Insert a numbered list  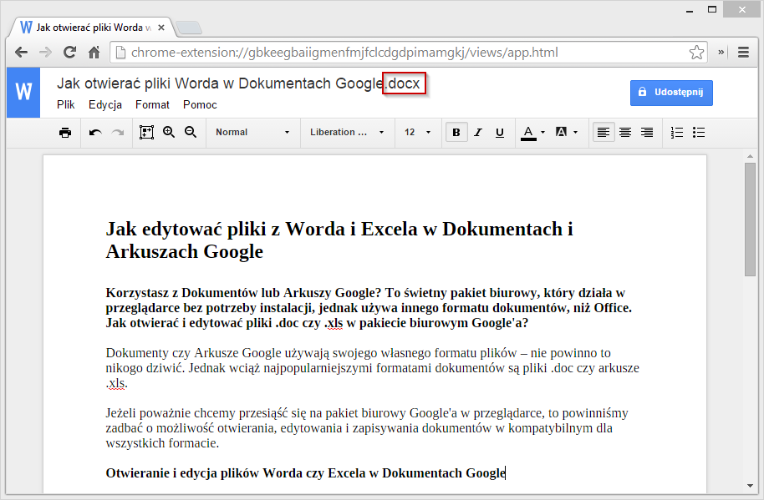[x=677, y=132]
